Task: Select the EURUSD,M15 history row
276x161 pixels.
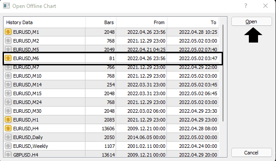Action: (112, 93)
